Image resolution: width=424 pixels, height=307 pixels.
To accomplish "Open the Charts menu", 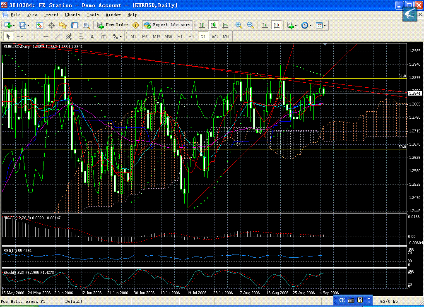I will click(72, 15).
